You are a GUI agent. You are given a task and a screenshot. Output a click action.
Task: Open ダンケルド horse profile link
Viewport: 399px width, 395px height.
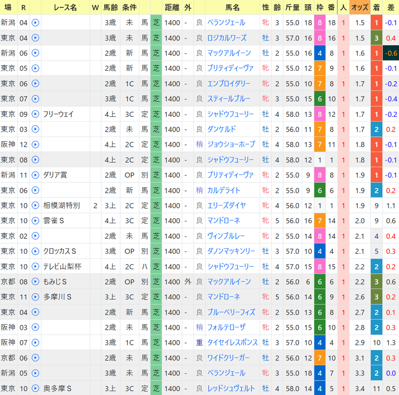point(222,129)
